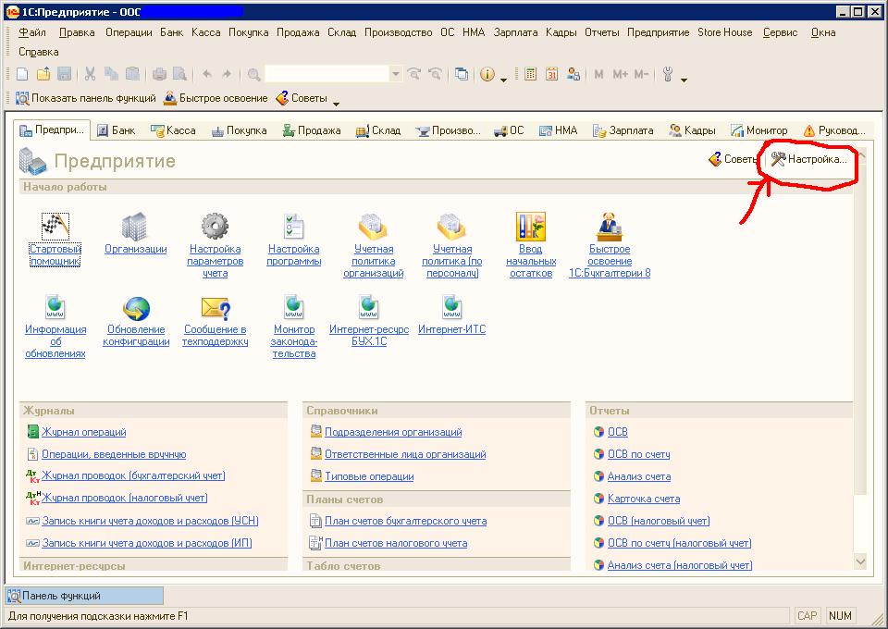
Task: Click the Настройка... button
Action: pyautogui.click(x=808, y=159)
